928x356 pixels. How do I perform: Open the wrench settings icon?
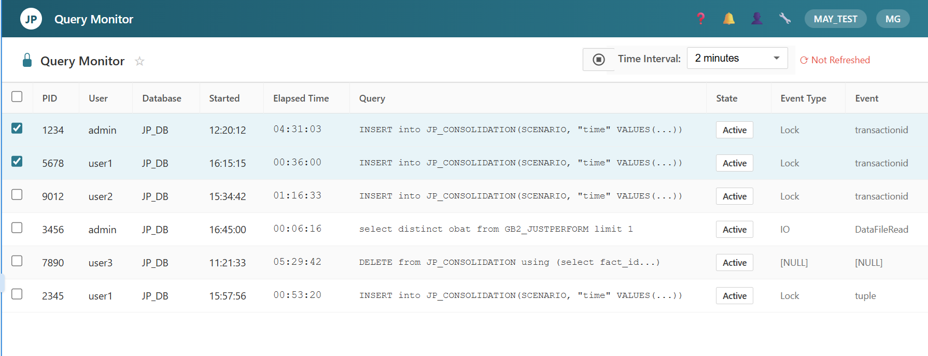click(784, 19)
